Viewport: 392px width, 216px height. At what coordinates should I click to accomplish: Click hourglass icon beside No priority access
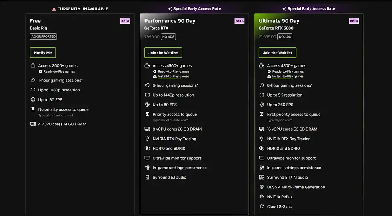33,109
